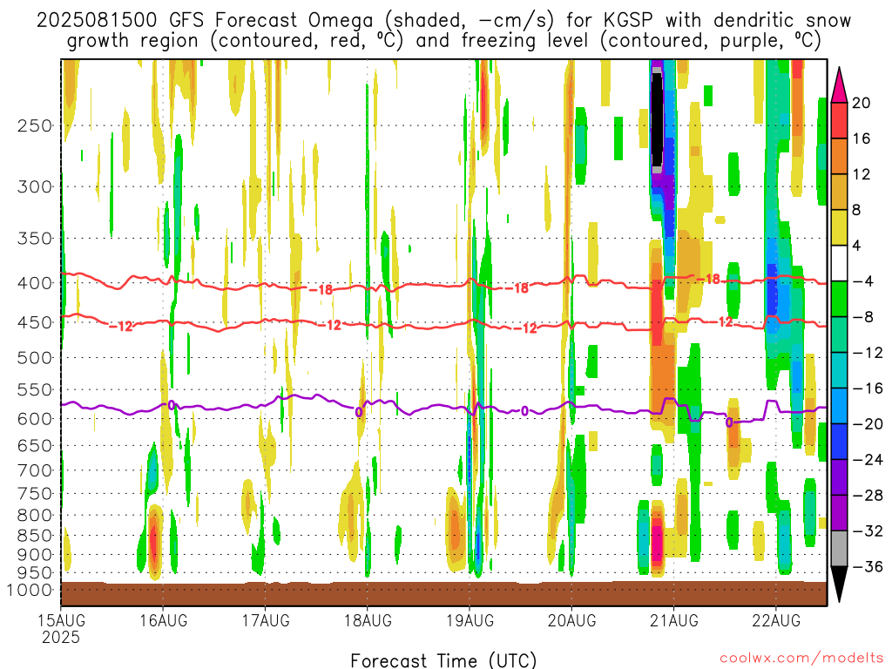Select the dark blue colorbar swatch between -24 and -20

coord(839,442)
